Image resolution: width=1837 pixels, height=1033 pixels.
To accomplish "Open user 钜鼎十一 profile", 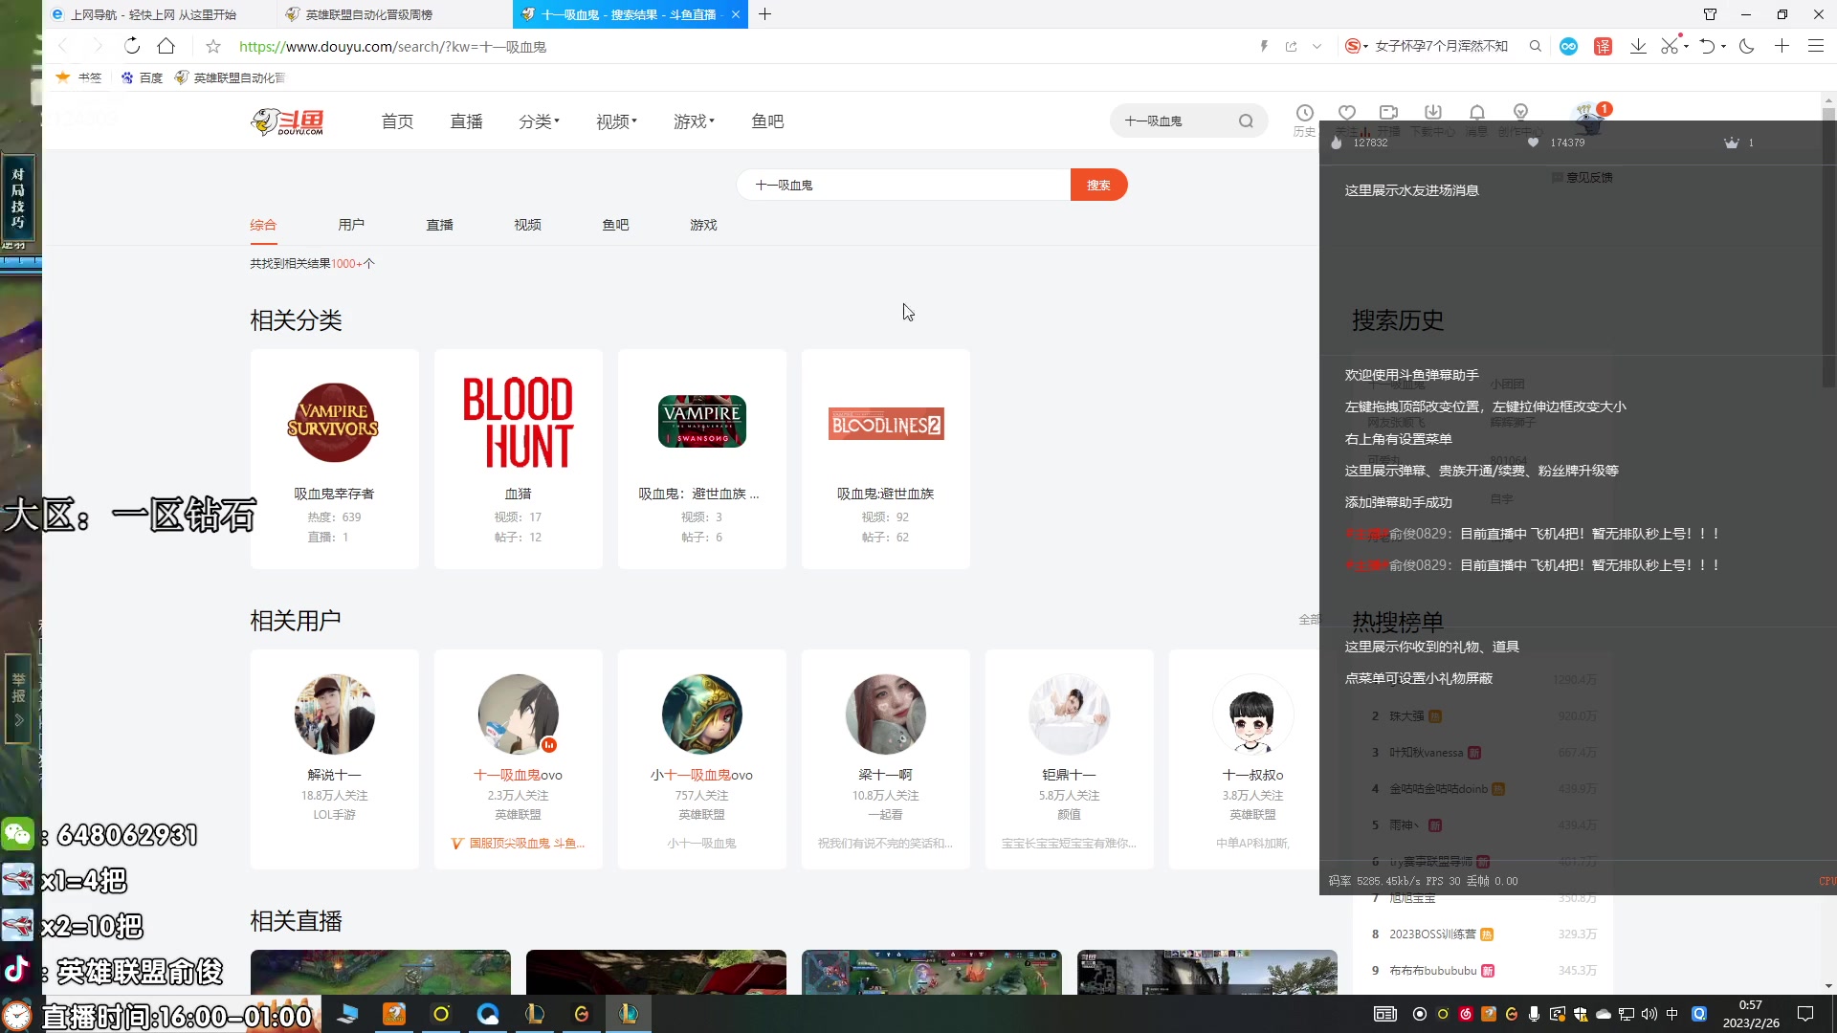I will 1069,759.
